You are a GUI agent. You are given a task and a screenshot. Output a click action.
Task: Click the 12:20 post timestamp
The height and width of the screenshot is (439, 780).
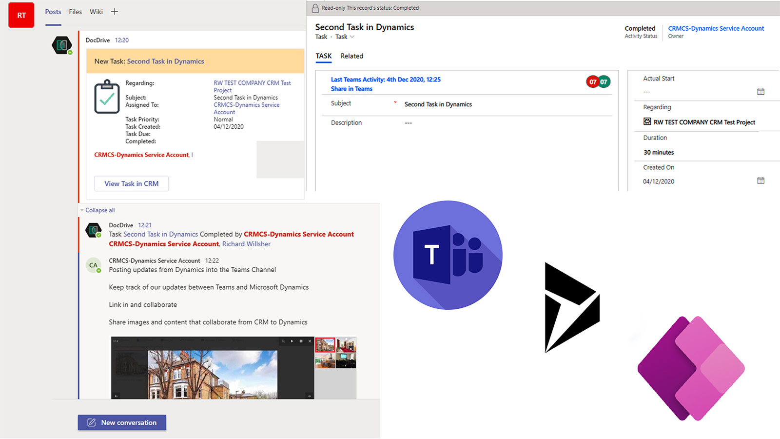coord(122,40)
